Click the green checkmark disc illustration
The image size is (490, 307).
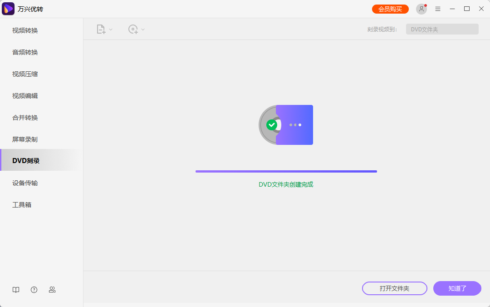click(272, 125)
